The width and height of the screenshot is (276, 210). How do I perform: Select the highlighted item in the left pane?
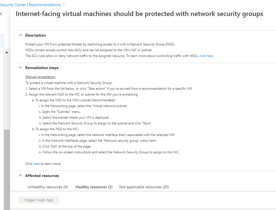[x=2, y=41]
